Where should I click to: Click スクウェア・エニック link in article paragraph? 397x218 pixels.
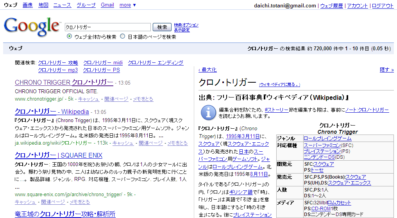click(248, 144)
